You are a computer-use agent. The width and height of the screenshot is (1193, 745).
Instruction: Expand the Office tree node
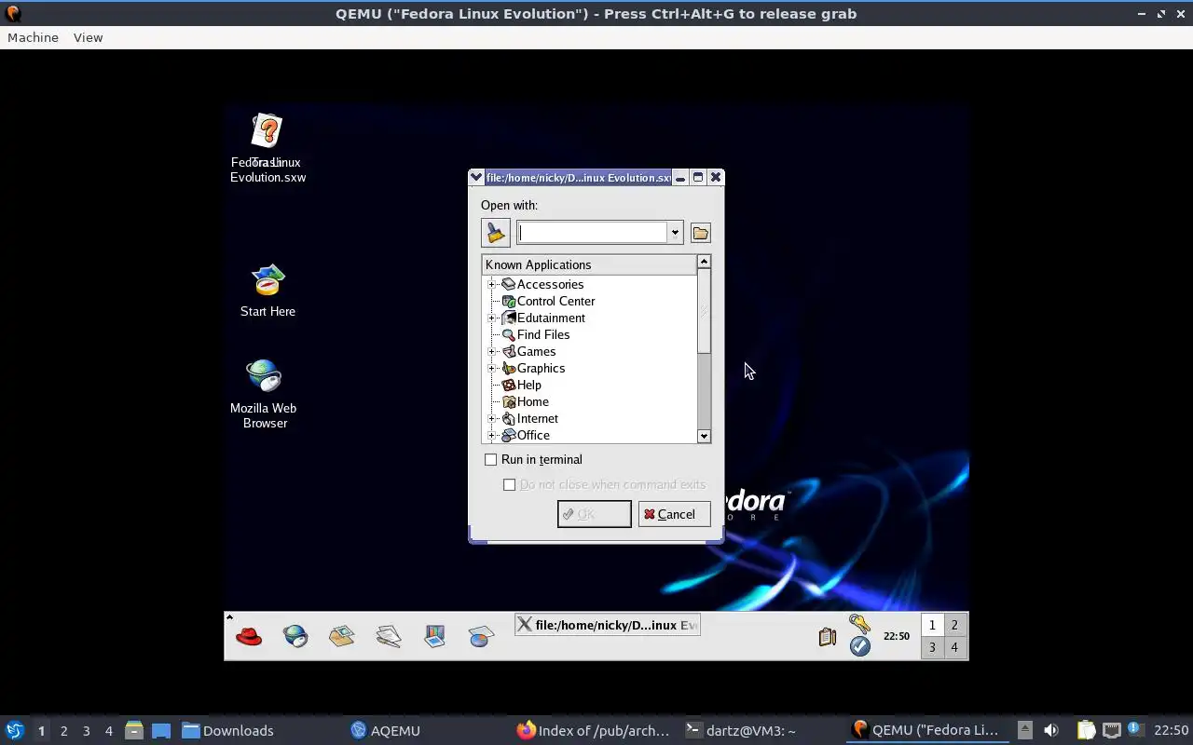pyautogui.click(x=492, y=435)
